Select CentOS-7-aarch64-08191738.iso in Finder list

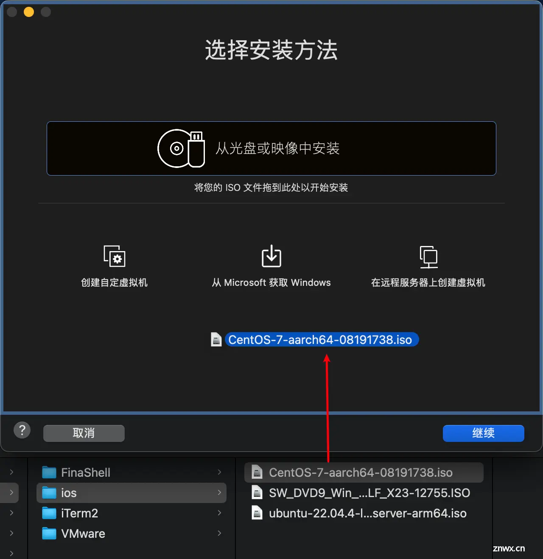(364, 472)
